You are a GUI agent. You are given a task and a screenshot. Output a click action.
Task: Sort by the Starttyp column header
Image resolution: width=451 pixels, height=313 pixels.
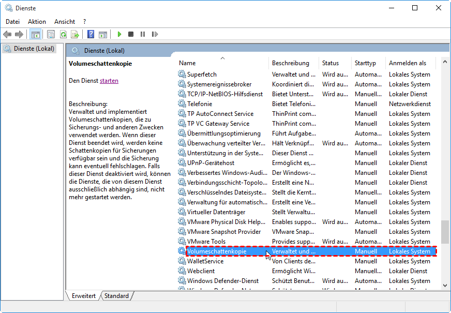[x=368, y=63]
